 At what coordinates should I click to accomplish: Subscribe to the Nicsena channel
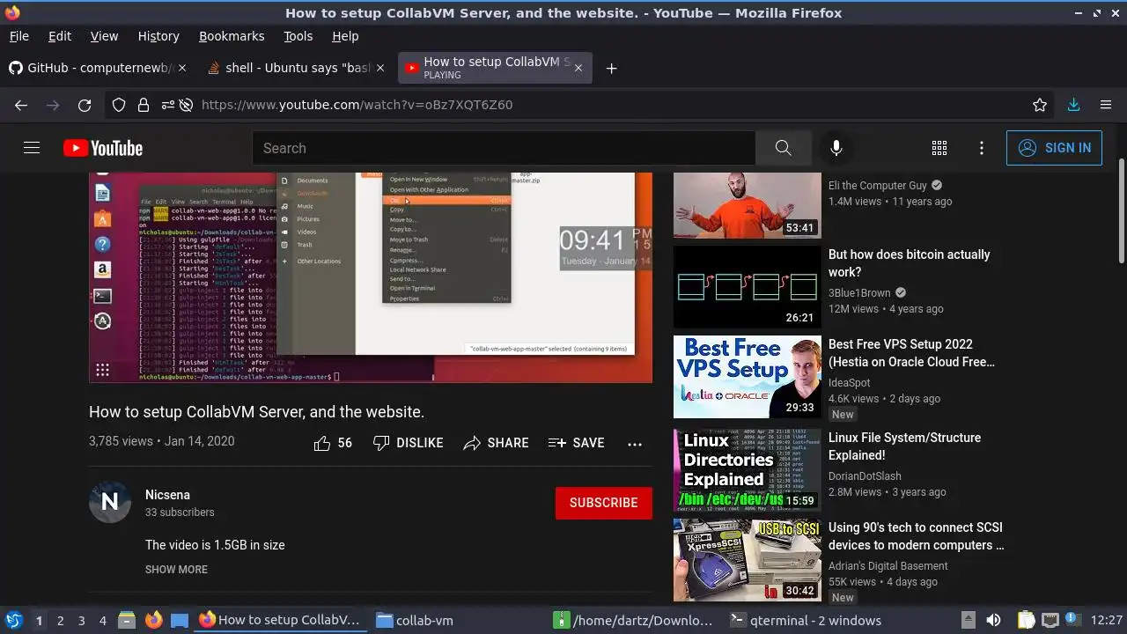604,503
